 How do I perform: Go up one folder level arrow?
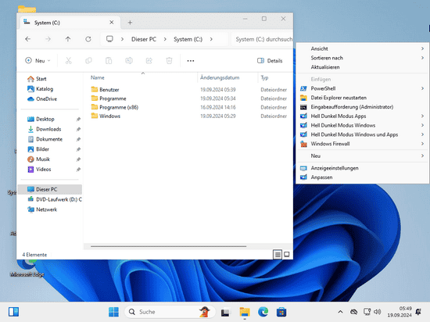68,39
